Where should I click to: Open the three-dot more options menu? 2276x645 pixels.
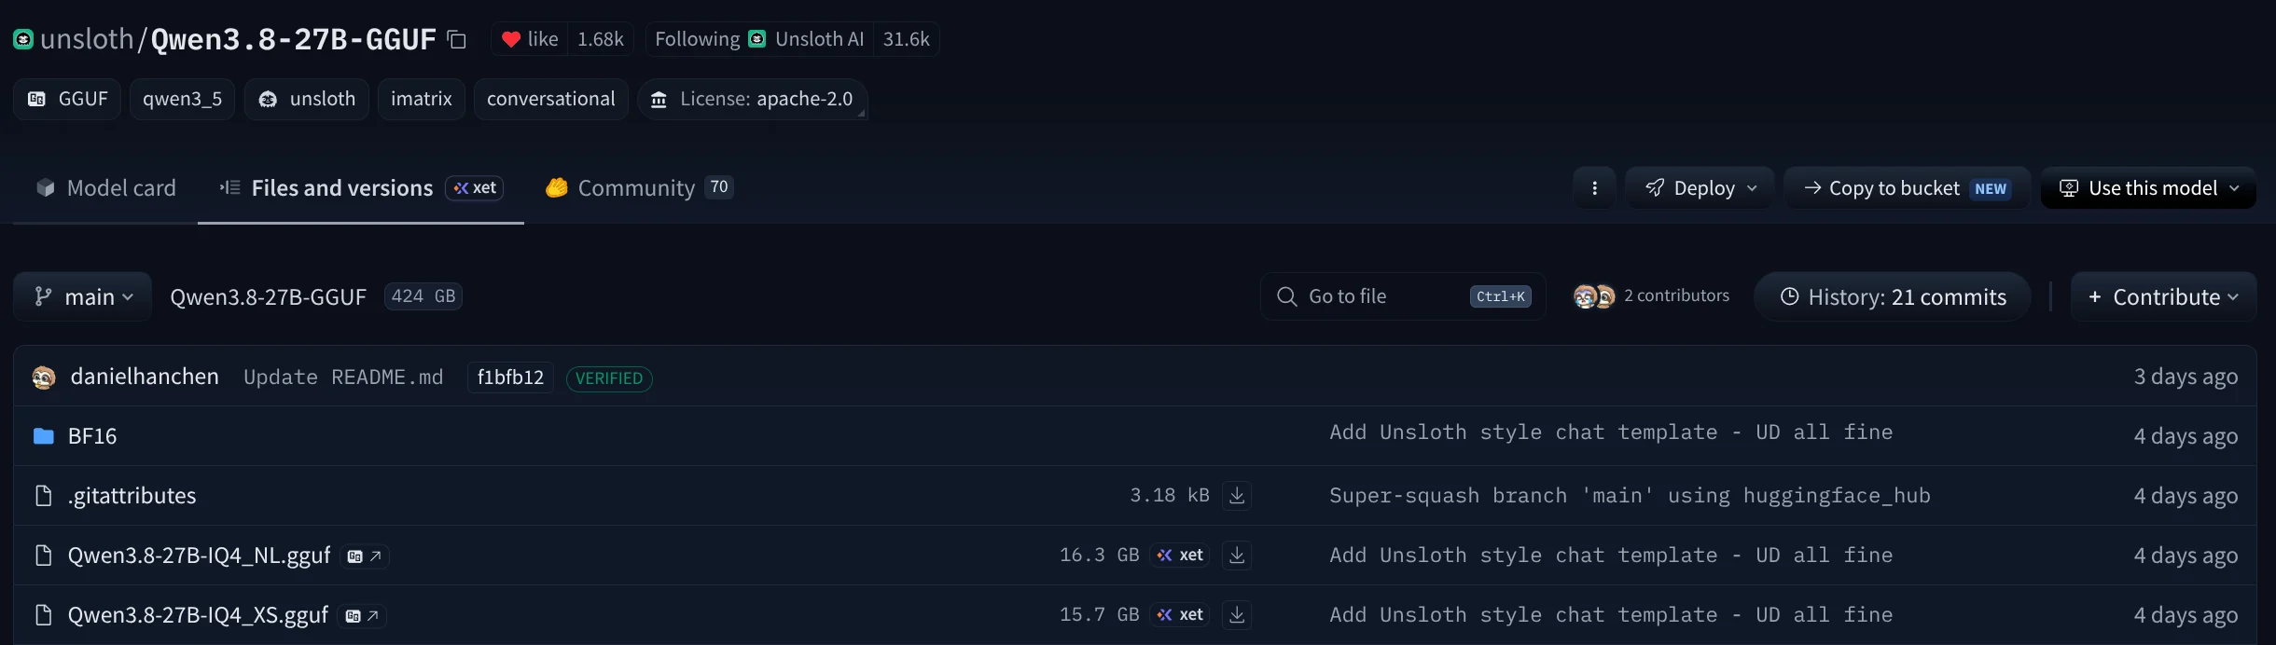[x=1595, y=188]
